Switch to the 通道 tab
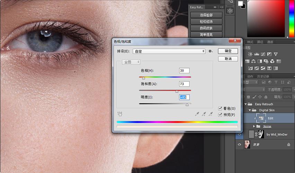 (270, 42)
